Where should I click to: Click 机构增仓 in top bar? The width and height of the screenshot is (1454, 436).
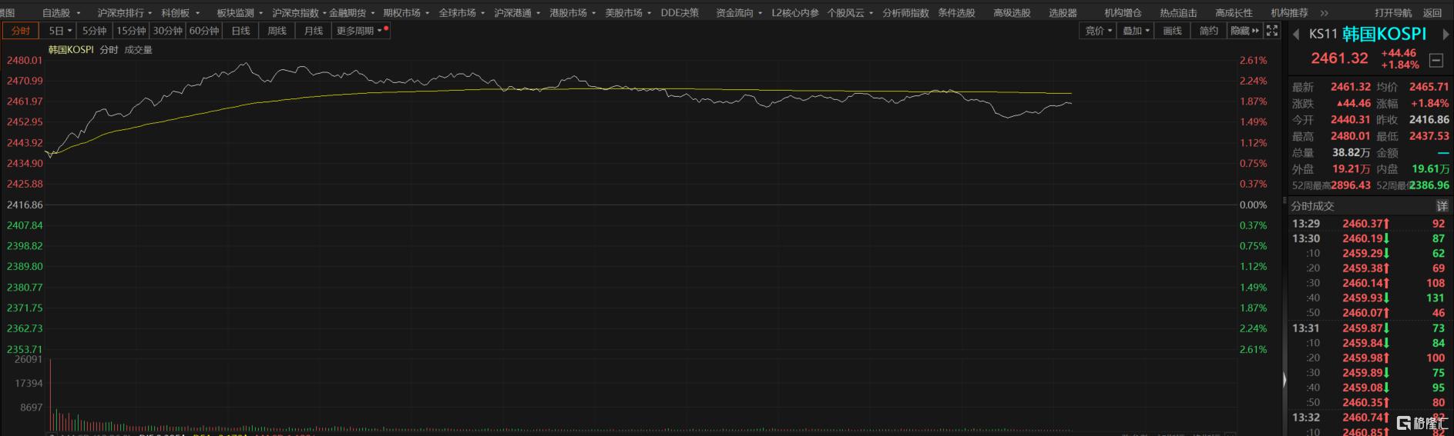click(x=1123, y=13)
